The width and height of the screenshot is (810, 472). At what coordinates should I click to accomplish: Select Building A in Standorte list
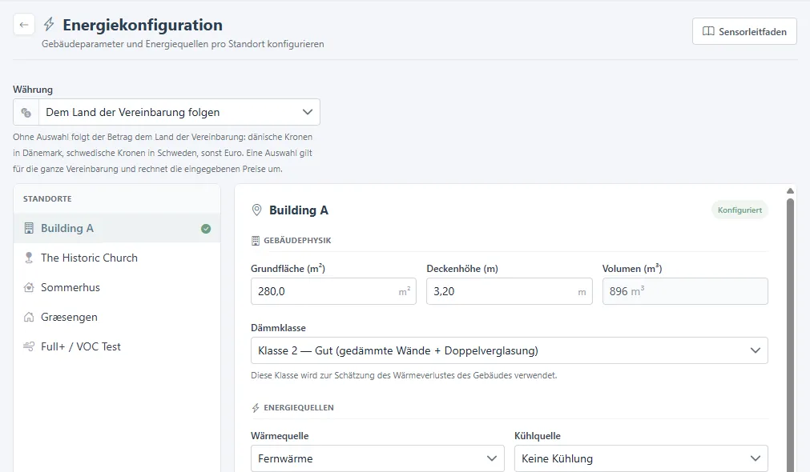pos(117,228)
